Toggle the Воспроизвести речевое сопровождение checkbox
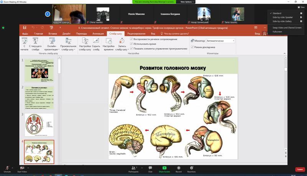307x176 pixels. 131,39
